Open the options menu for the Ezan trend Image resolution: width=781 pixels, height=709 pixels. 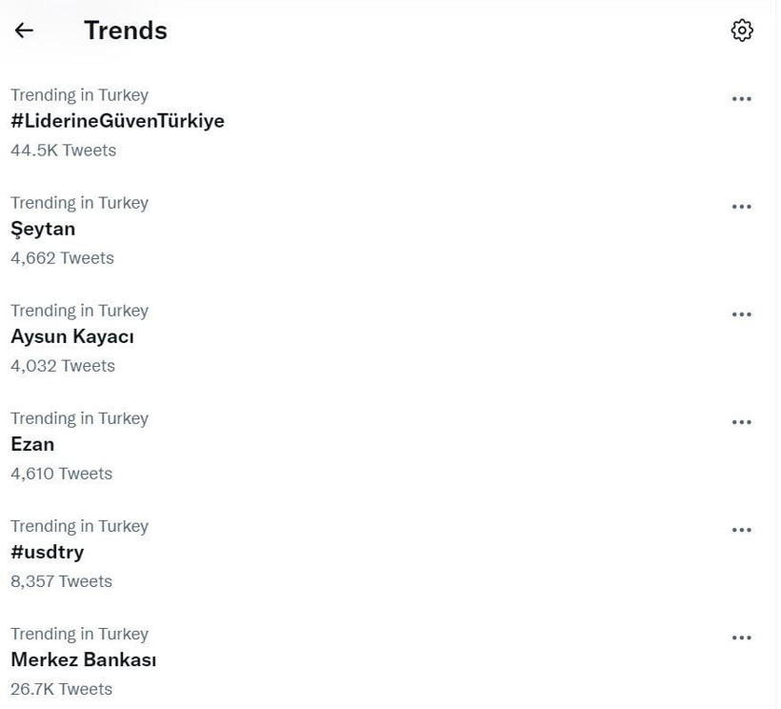(742, 421)
